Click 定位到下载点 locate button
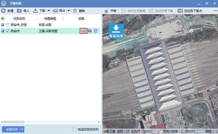This screenshot has height=134, width=218. tap(190, 11)
